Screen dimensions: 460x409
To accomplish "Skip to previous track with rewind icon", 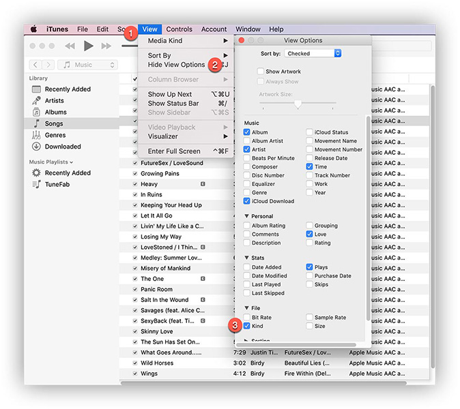I will [x=70, y=46].
